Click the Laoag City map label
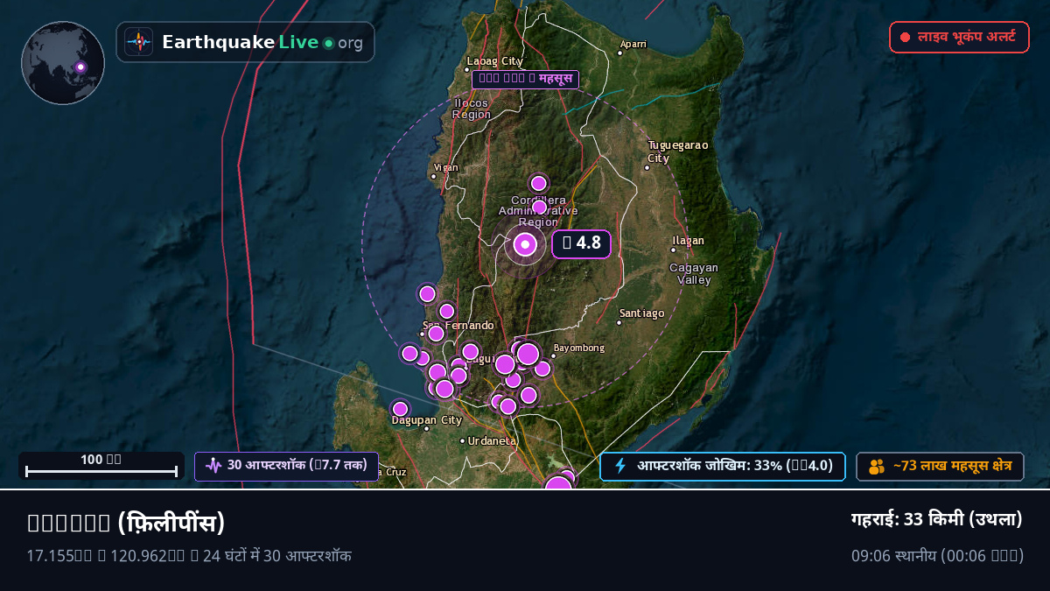This screenshot has width=1050, height=591. [x=495, y=61]
